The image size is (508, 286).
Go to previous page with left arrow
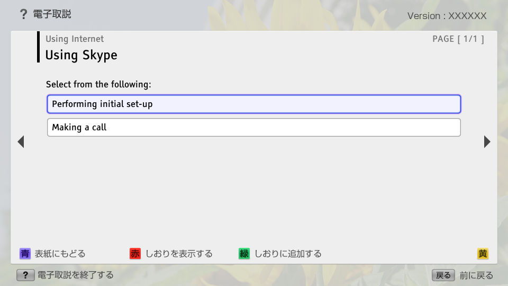pos(21,141)
